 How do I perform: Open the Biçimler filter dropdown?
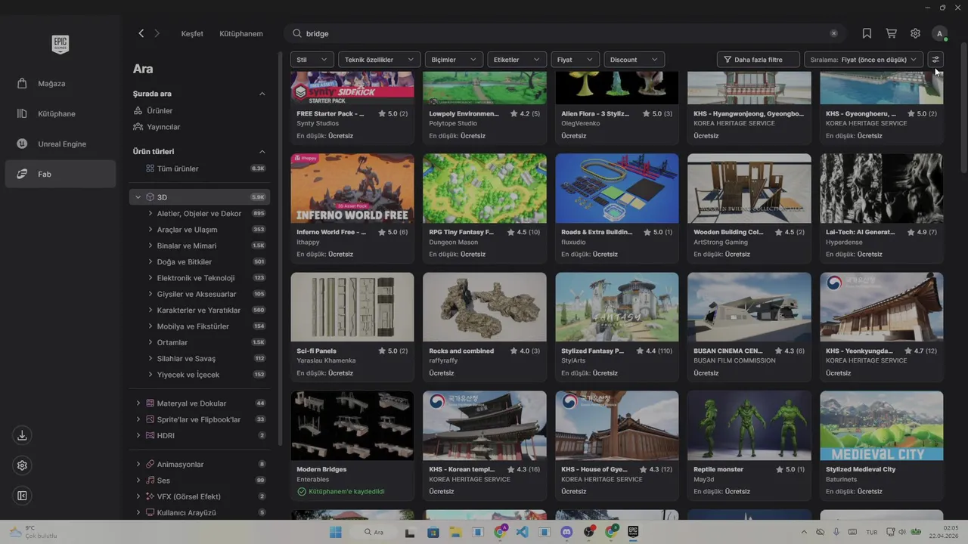454,60
